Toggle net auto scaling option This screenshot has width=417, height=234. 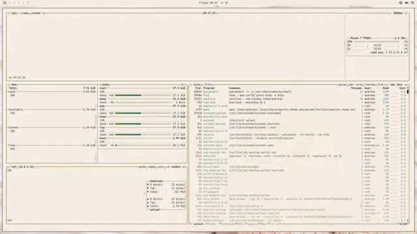[x=151, y=167]
